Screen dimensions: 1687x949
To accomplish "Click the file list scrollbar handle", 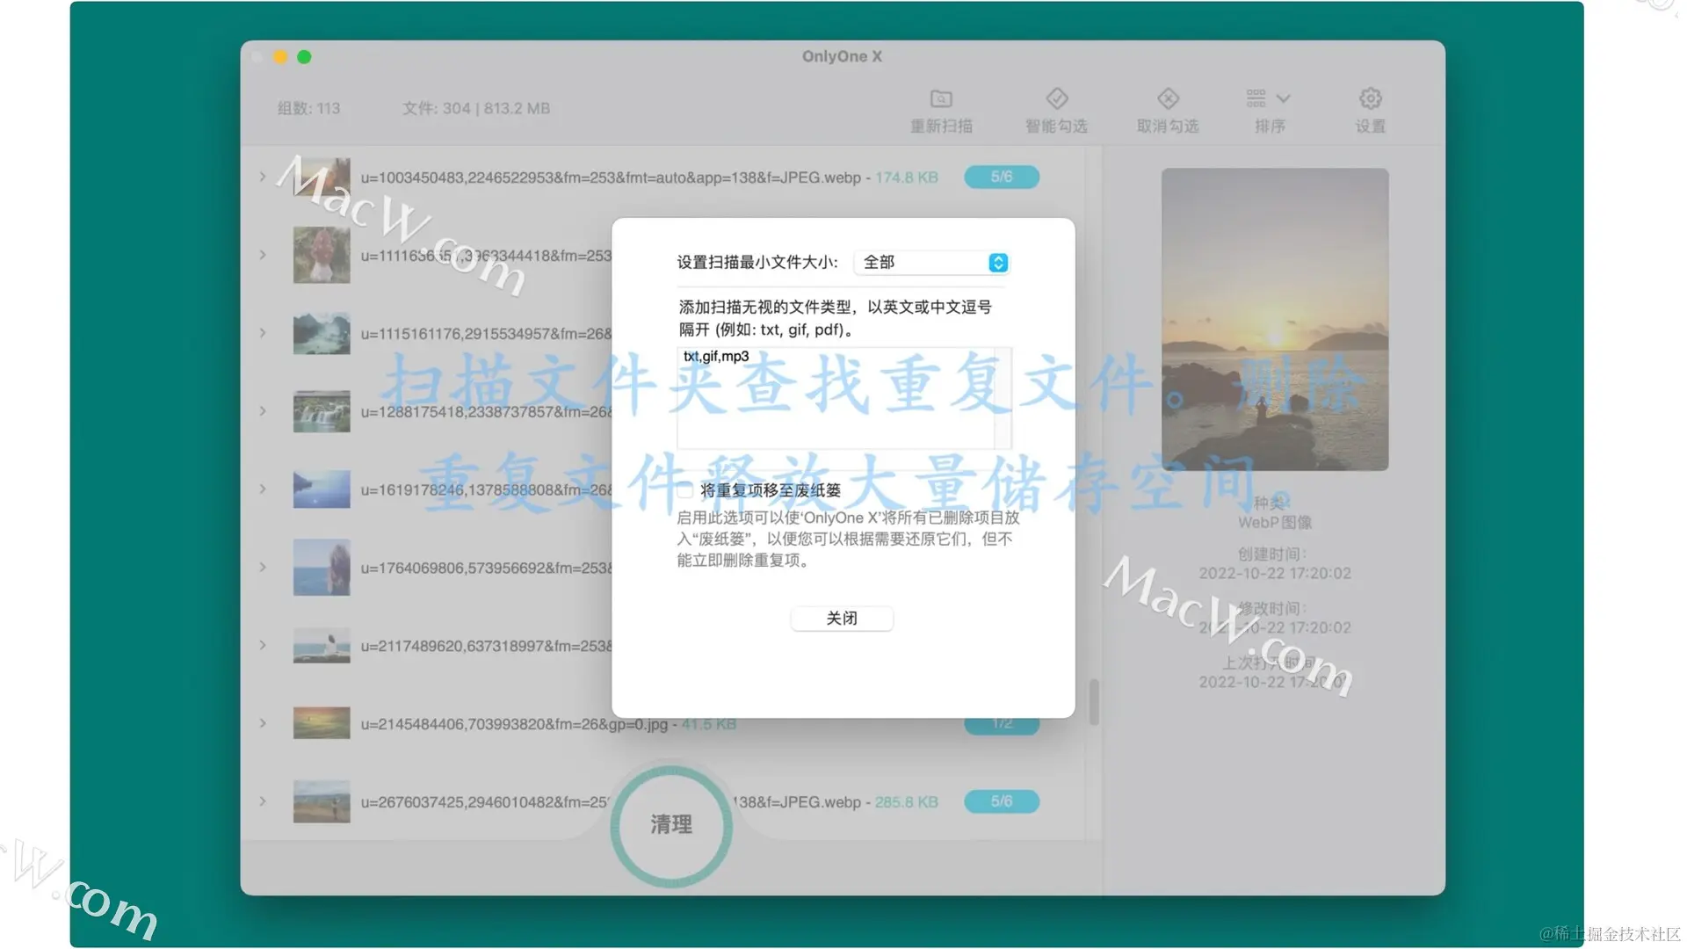I will point(1094,701).
